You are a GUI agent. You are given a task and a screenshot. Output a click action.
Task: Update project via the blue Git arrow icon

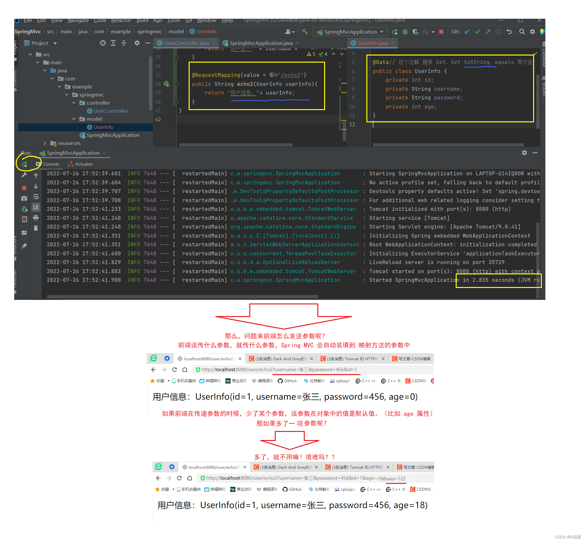point(467,31)
